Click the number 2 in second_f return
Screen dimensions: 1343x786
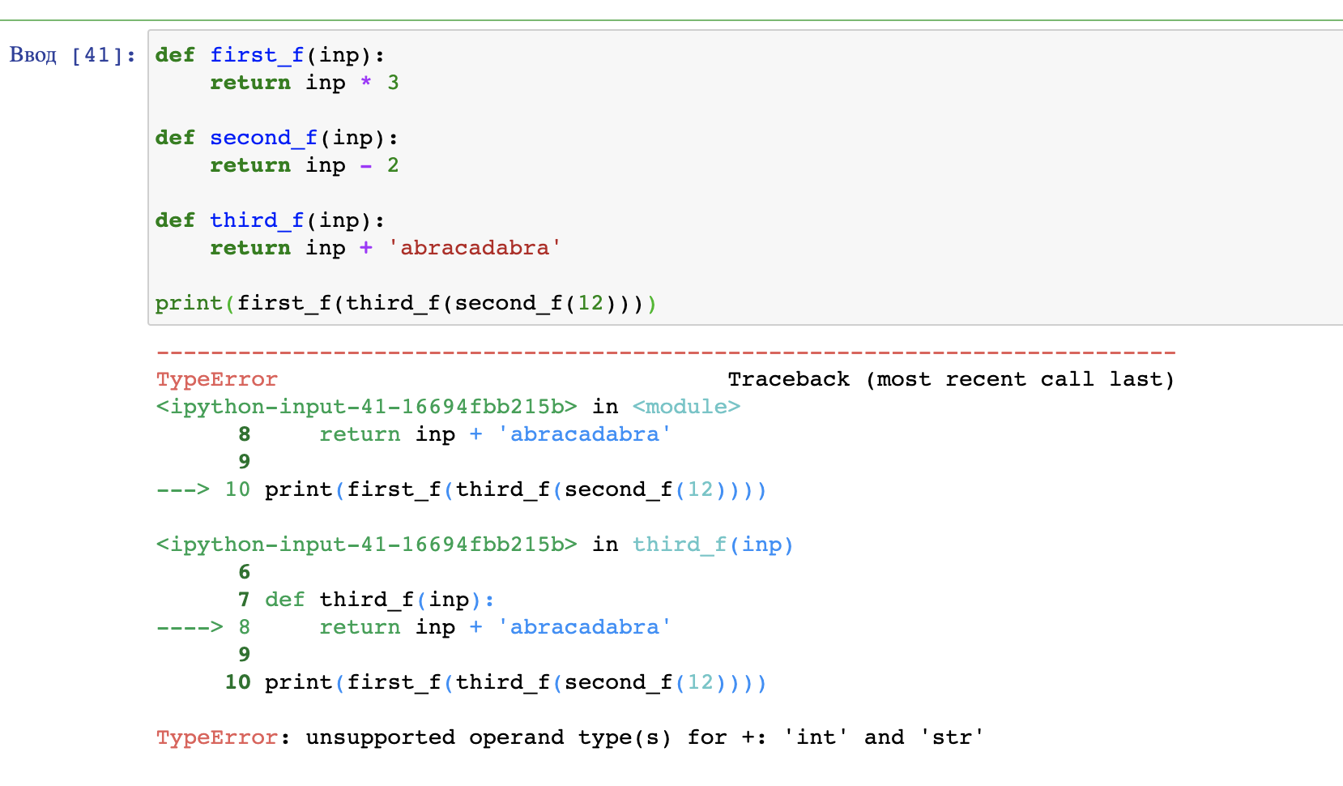[393, 165]
